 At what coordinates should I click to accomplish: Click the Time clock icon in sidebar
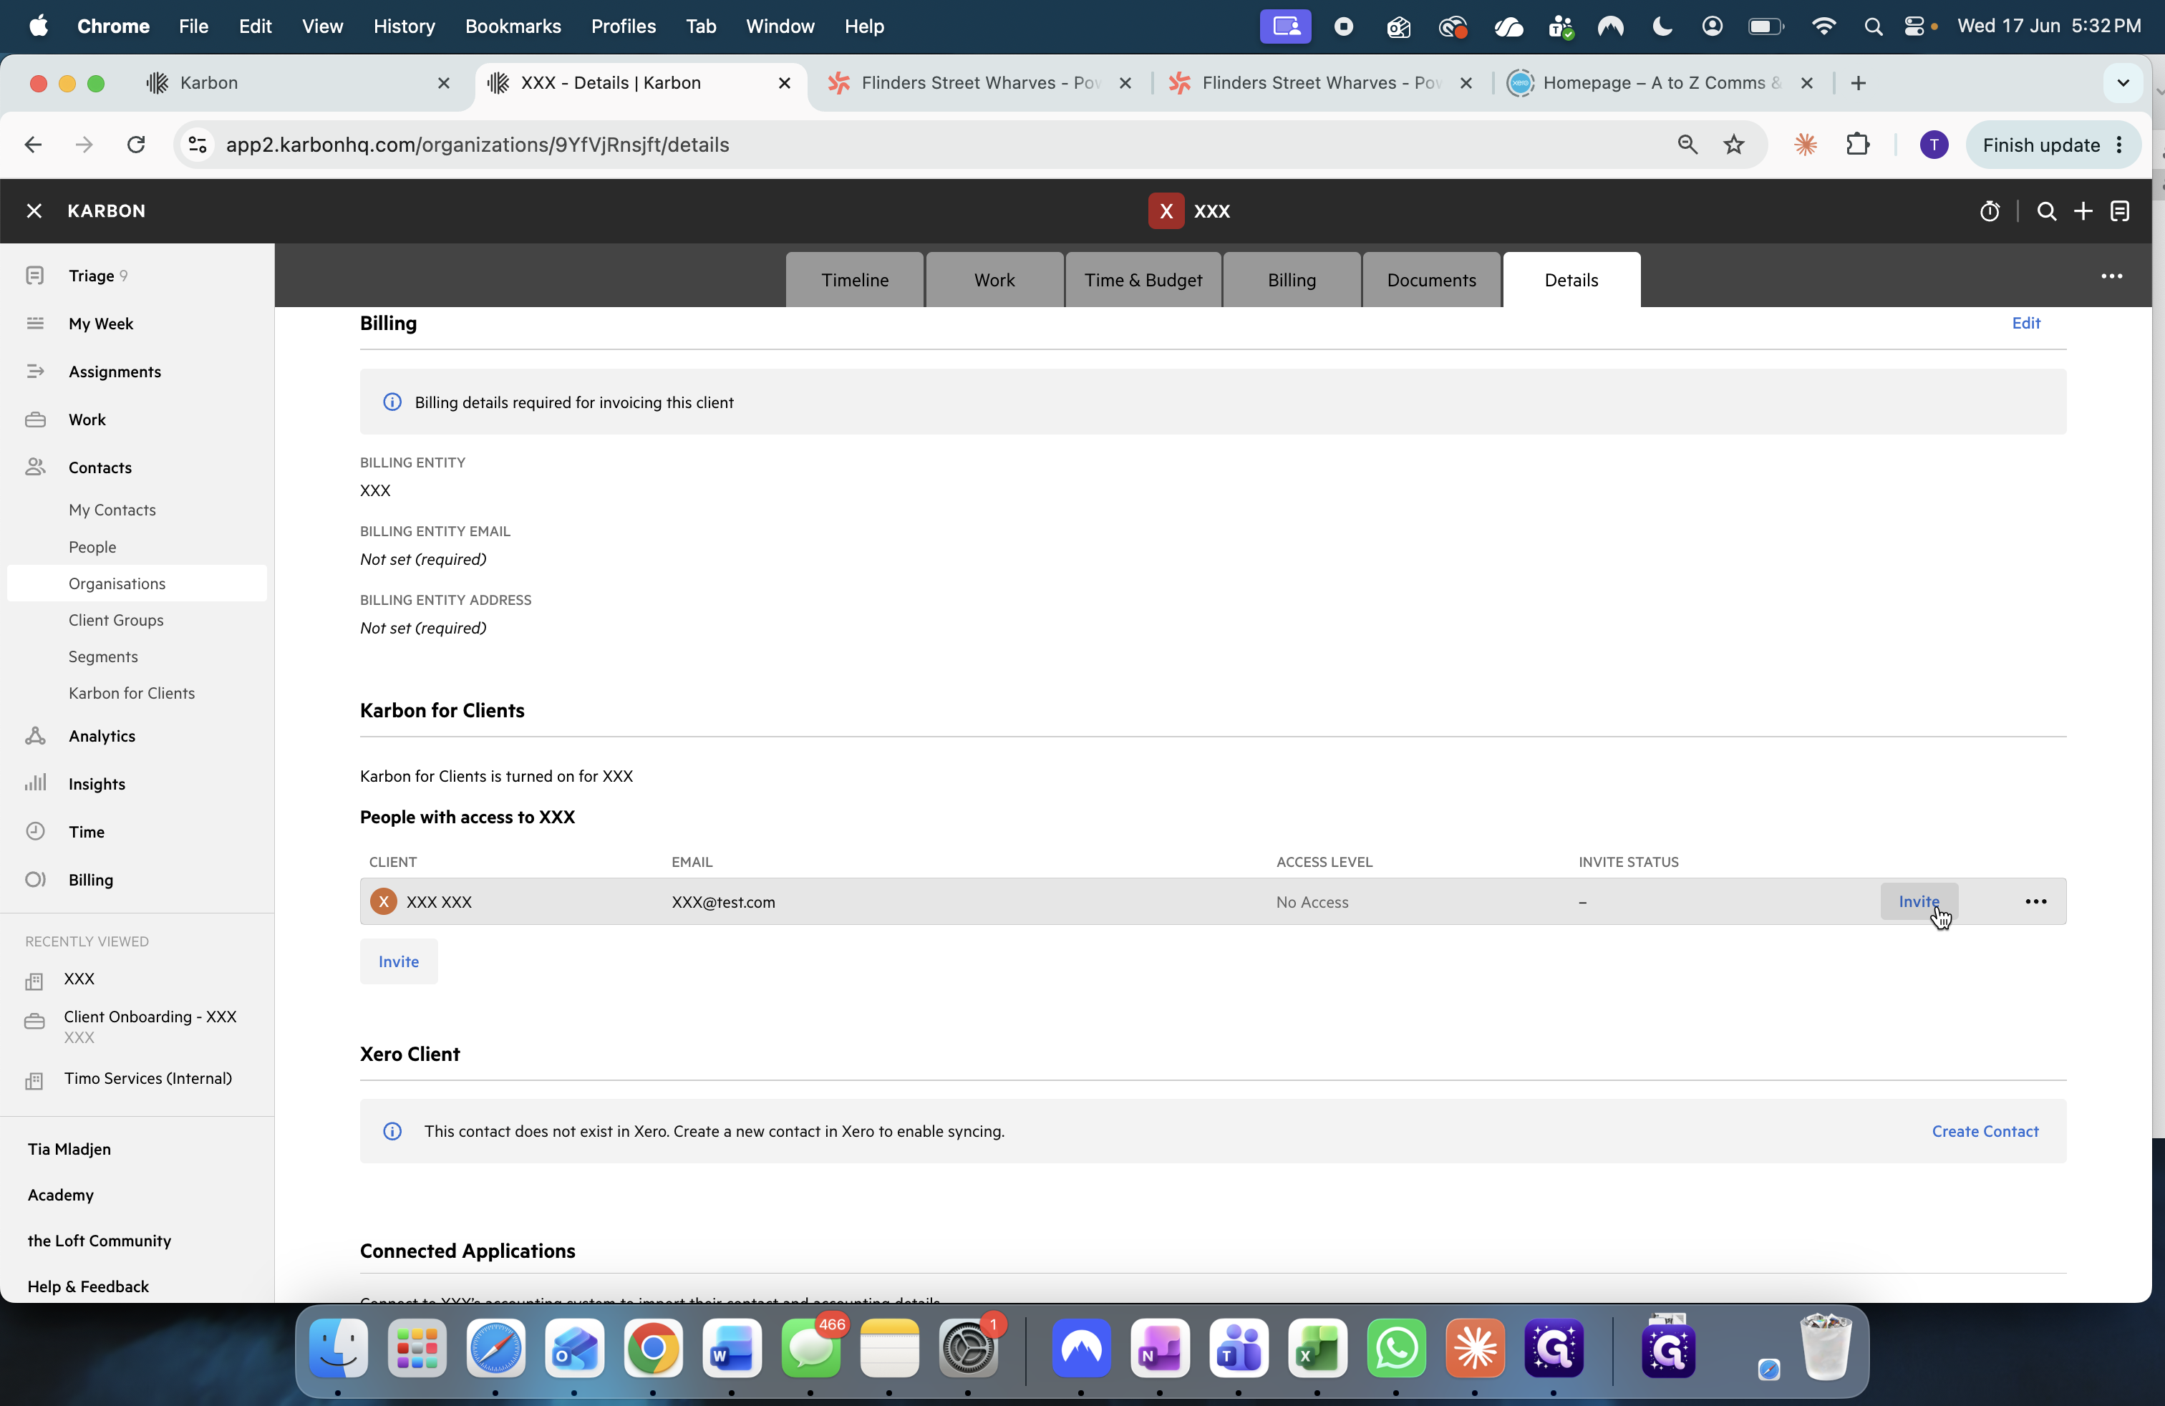tap(36, 831)
